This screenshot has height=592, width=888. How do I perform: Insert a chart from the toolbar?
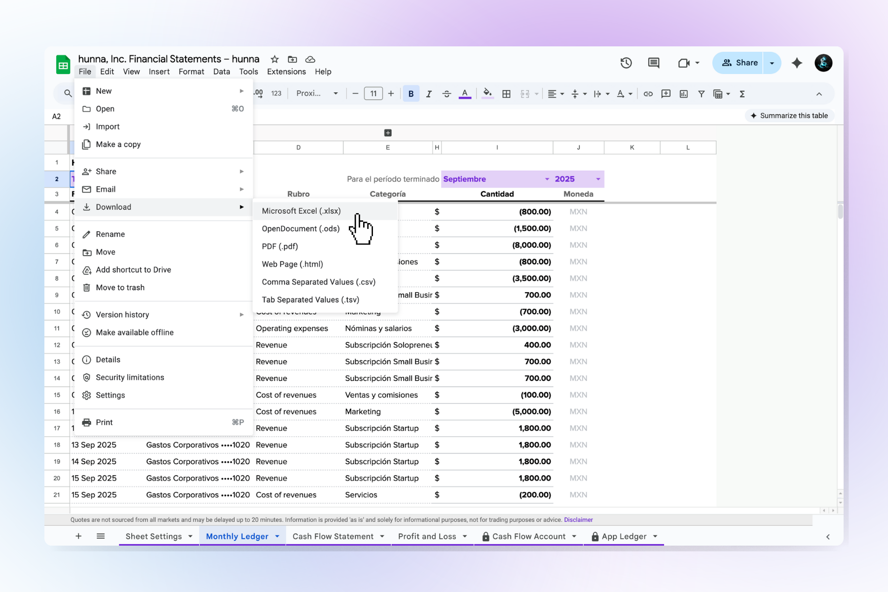pyautogui.click(x=684, y=94)
